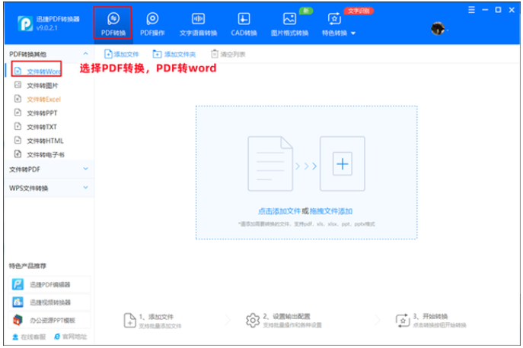The width and height of the screenshot is (523, 348).
Task: Maximize the application window
Action: tap(498, 10)
